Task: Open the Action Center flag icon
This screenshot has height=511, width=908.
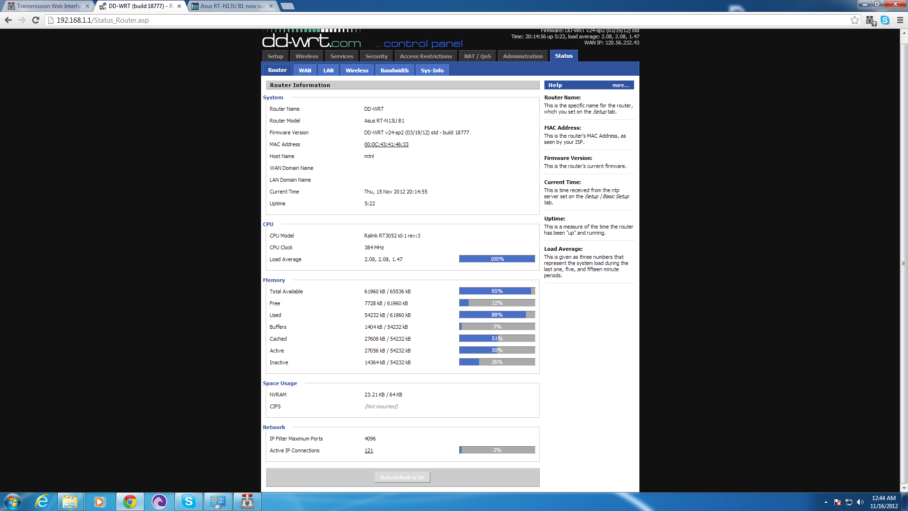Action: tap(838, 502)
